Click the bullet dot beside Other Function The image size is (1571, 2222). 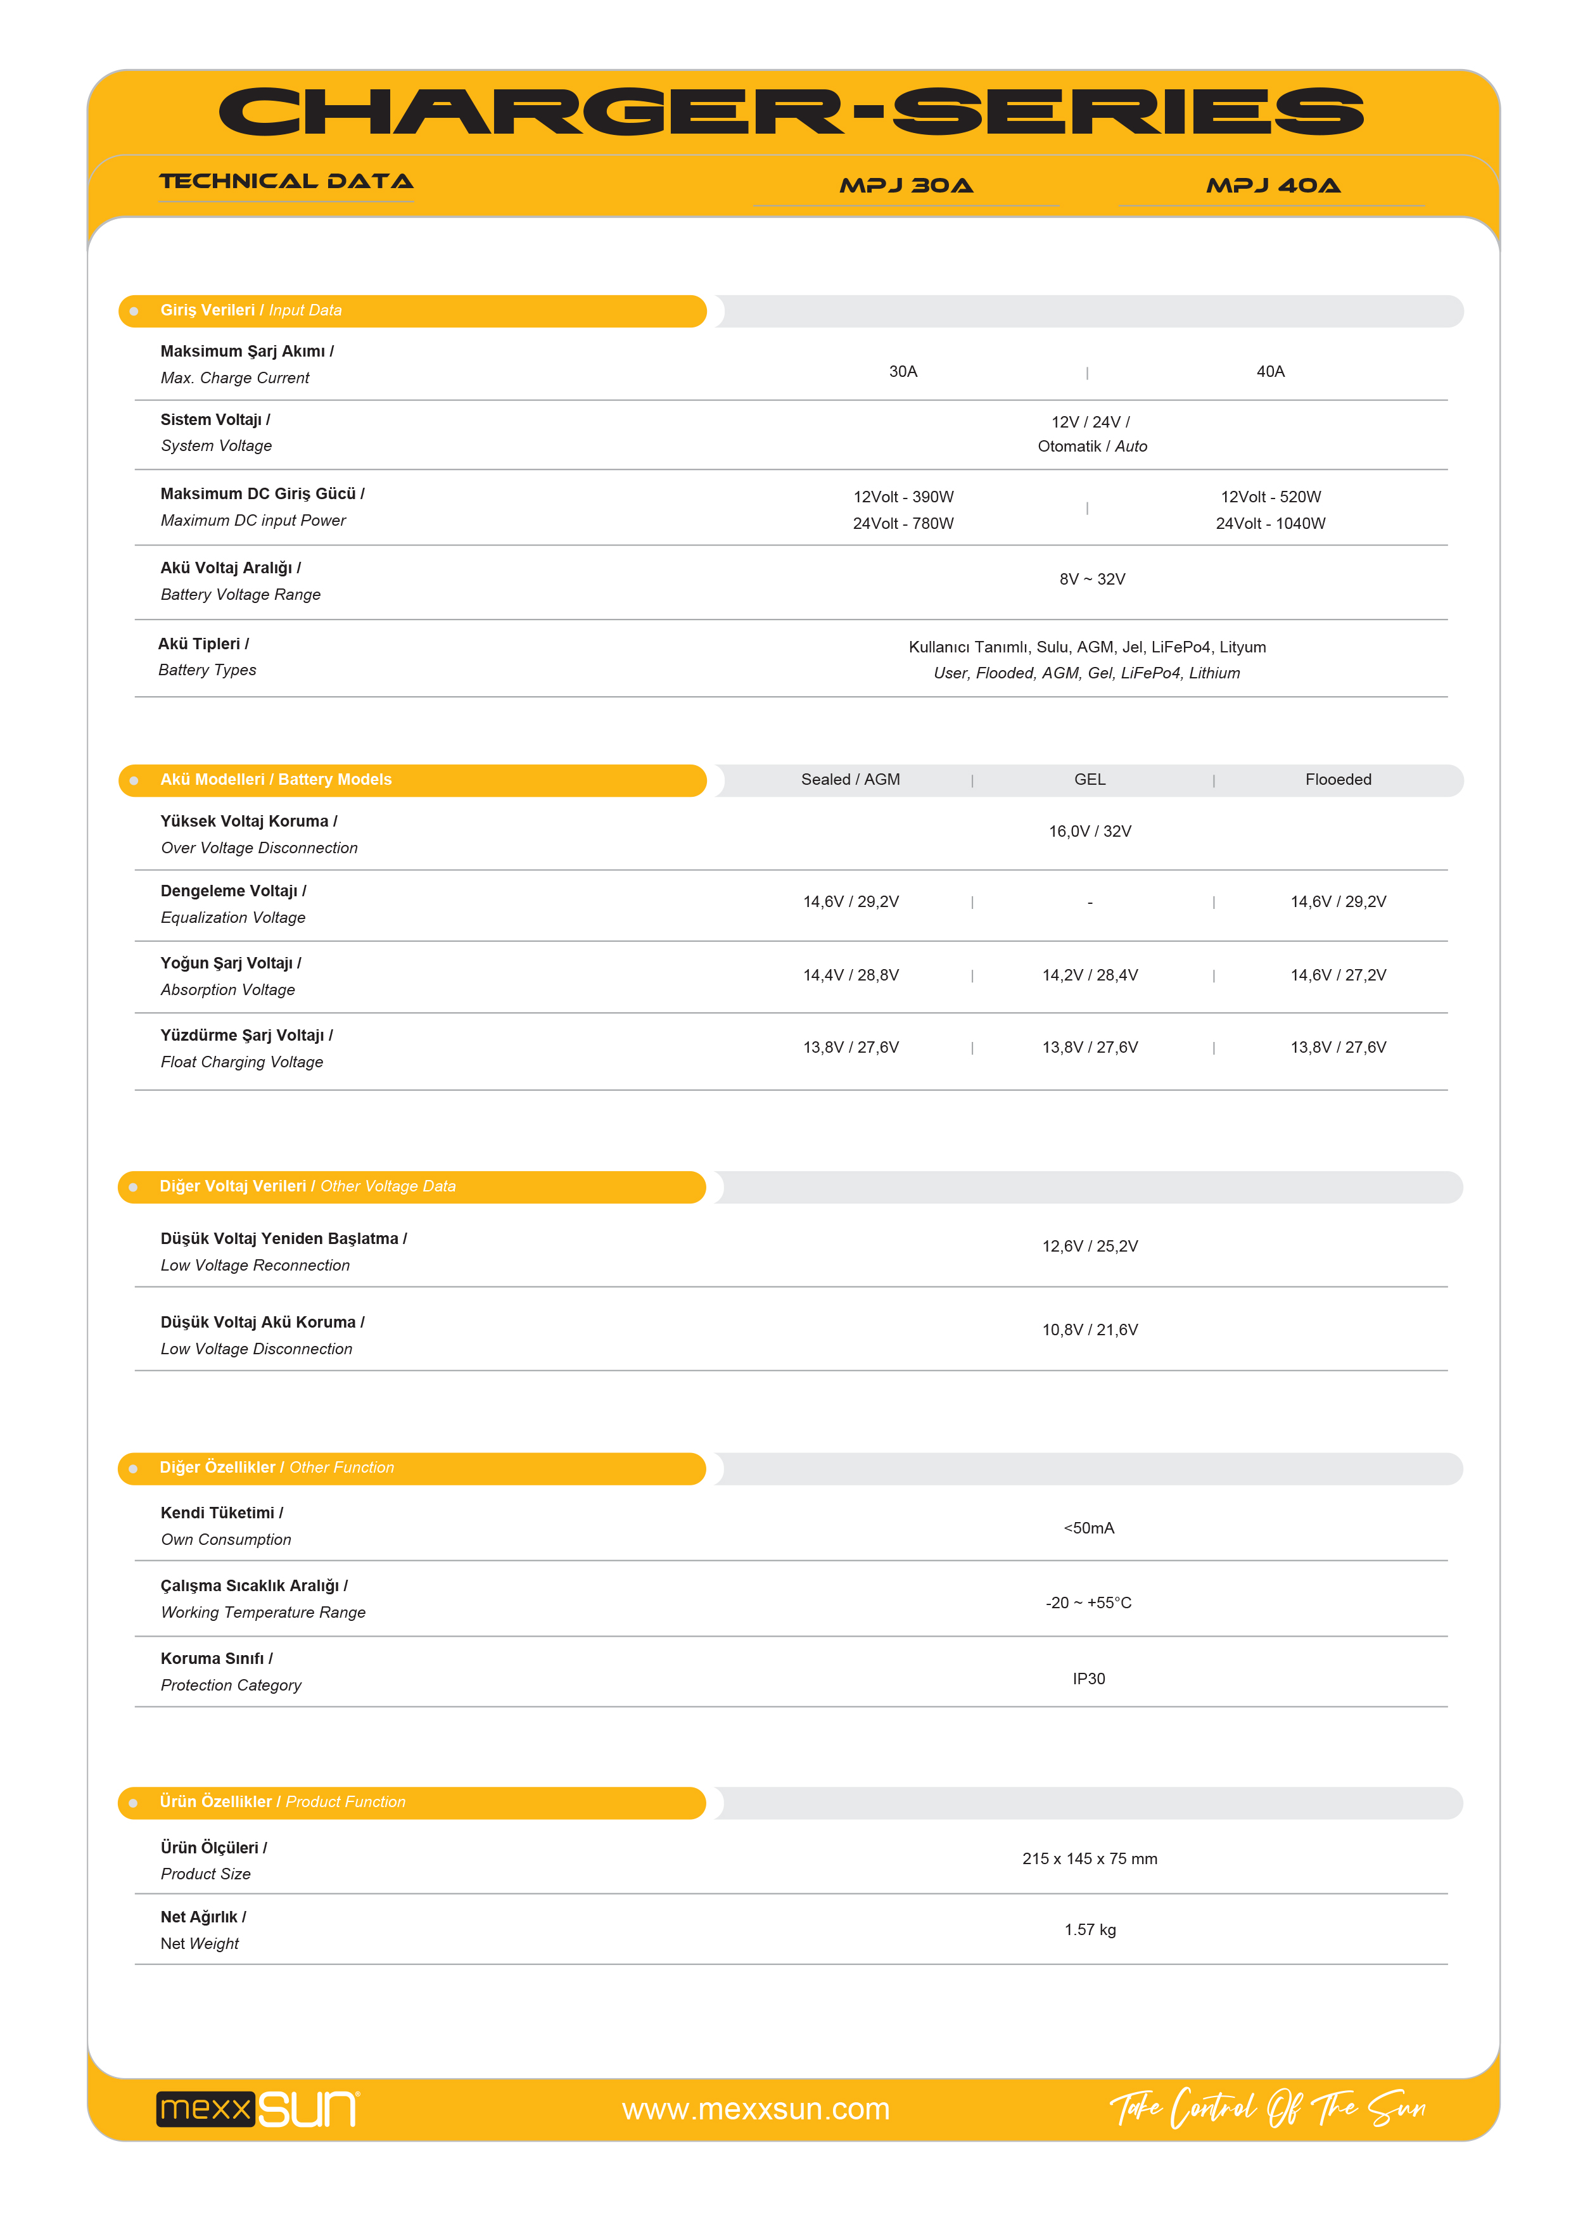click(x=134, y=1469)
